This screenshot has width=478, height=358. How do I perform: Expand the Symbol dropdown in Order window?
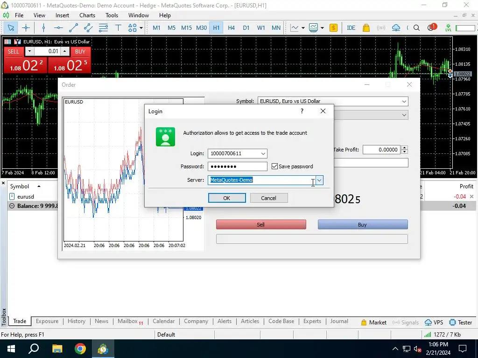pyautogui.click(x=404, y=101)
